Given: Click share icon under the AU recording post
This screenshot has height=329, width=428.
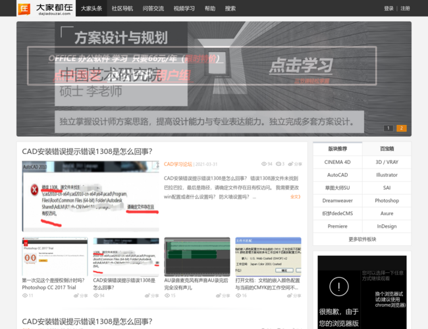Looking at the screenshot, I should (x=218, y=295).
